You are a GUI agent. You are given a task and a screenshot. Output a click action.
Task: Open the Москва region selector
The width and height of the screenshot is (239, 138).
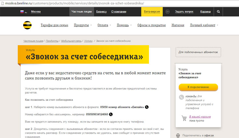(x=36, y=12)
